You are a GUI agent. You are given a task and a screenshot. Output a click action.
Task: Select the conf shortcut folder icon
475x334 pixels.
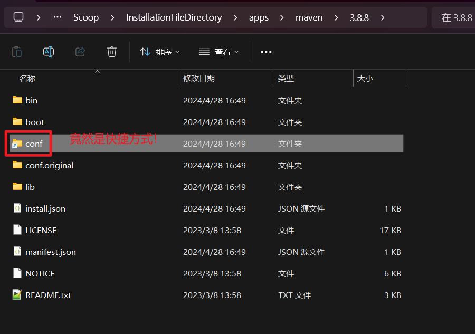(x=17, y=144)
